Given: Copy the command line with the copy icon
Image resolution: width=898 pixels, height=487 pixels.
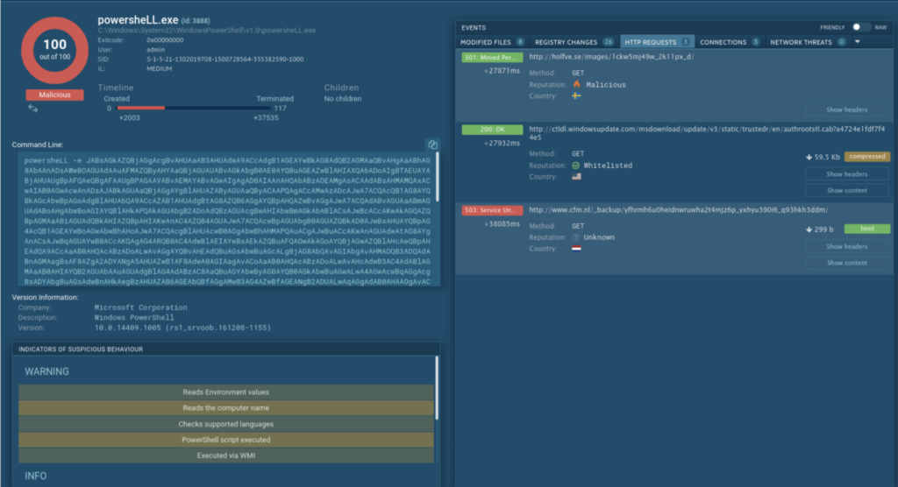Looking at the screenshot, I should click(x=432, y=145).
